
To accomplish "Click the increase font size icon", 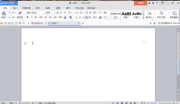I will pos(58,13).
